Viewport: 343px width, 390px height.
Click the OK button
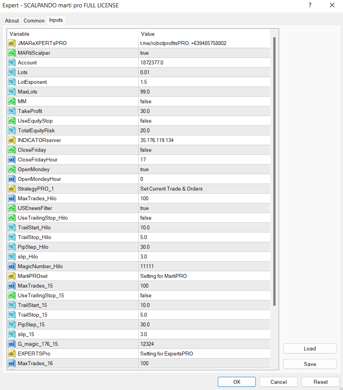(x=236, y=382)
